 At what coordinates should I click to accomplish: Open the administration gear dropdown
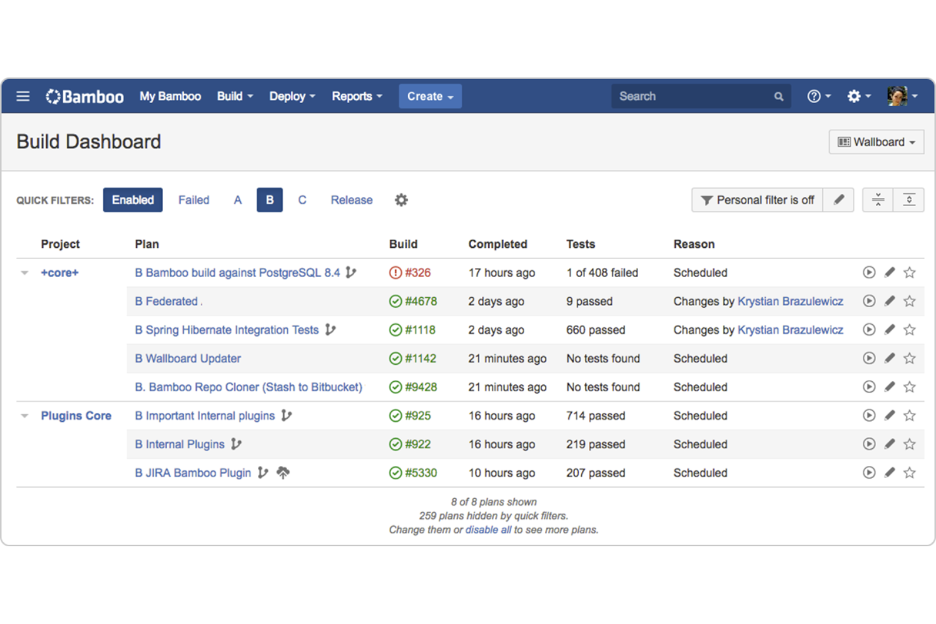(x=859, y=96)
